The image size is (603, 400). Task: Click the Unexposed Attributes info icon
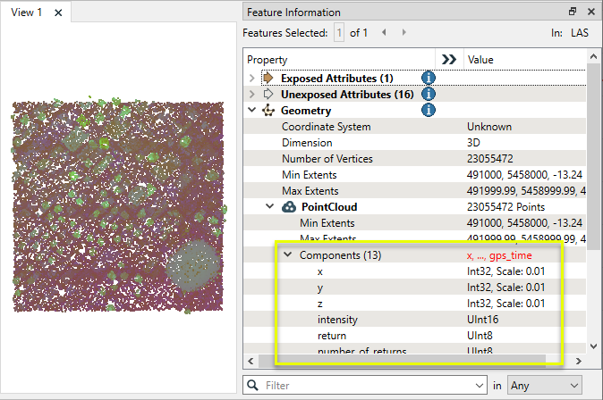tap(428, 94)
